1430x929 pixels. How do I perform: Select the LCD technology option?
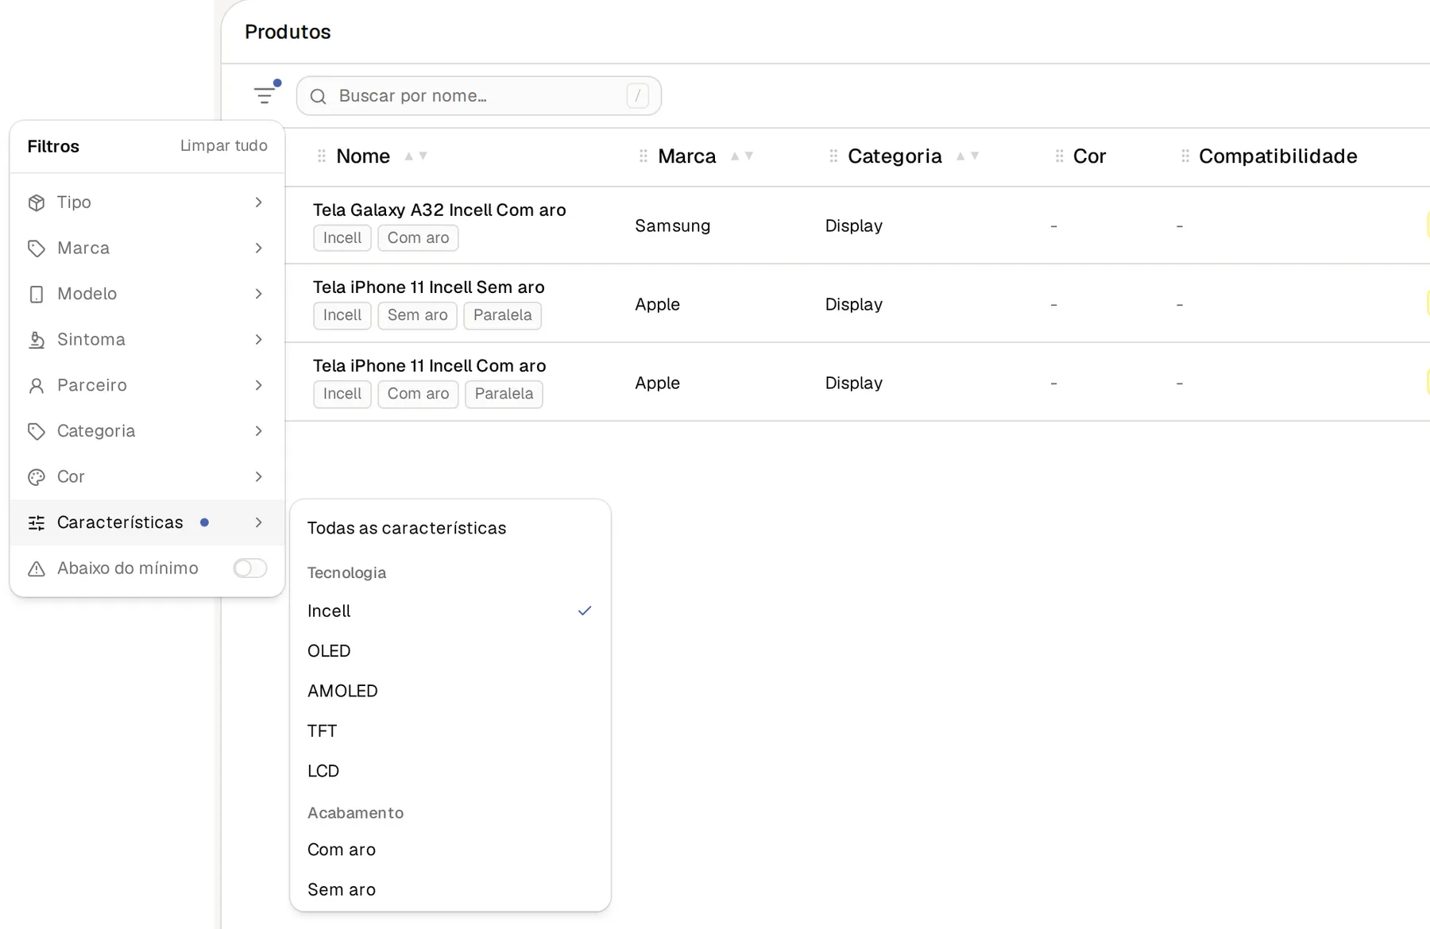pos(450,771)
